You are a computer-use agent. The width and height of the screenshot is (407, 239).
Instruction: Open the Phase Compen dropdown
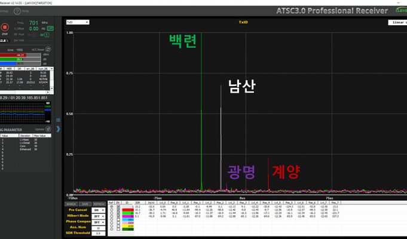(99, 222)
